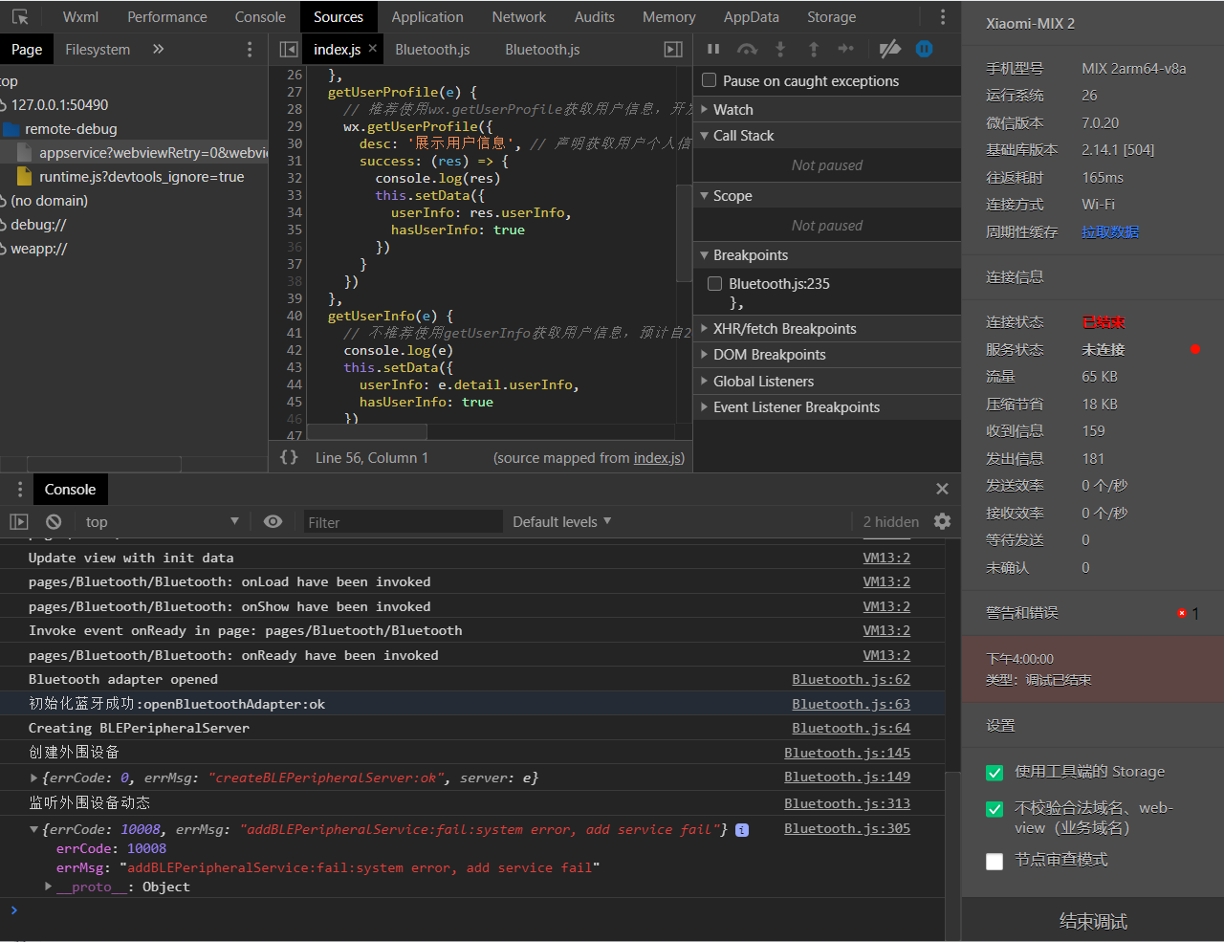Pause script execution in debugger
Image resolution: width=1224 pixels, height=942 pixels.
pyautogui.click(x=713, y=49)
